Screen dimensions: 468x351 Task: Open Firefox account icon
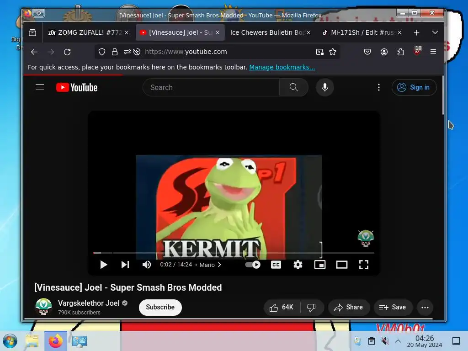(384, 52)
